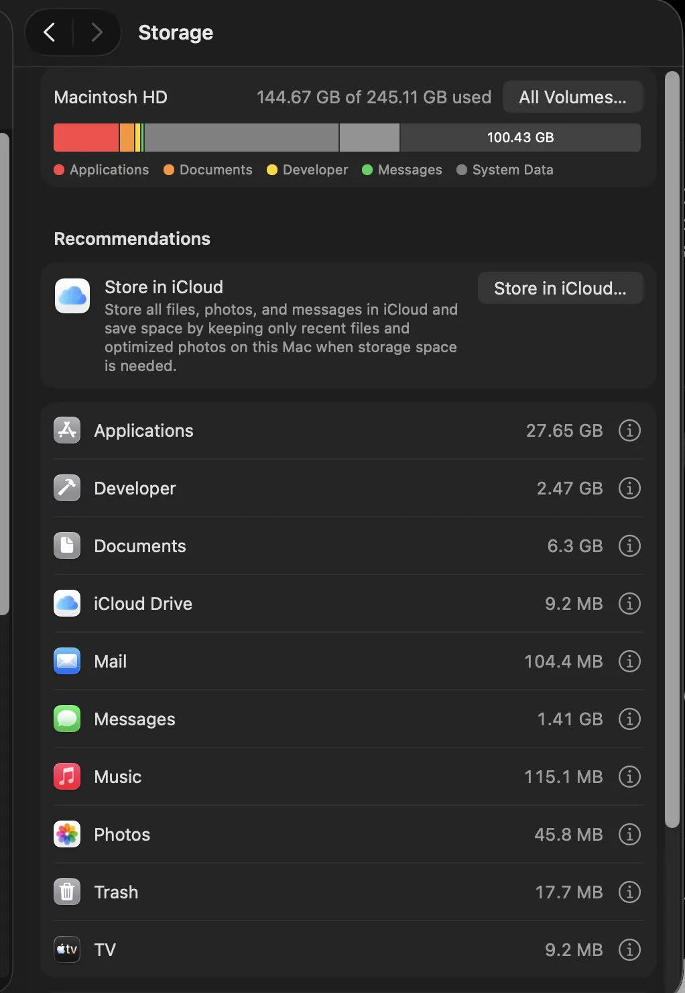Image resolution: width=685 pixels, height=993 pixels.
Task: Click the orange Documents segment in storage bar
Action: click(x=127, y=138)
